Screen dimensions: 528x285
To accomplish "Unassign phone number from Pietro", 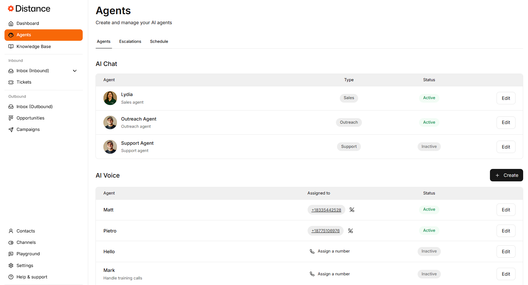I will (x=351, y=231).
